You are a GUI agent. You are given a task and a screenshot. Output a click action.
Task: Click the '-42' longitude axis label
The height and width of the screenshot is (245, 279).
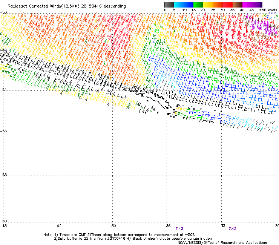coord(58,226)
